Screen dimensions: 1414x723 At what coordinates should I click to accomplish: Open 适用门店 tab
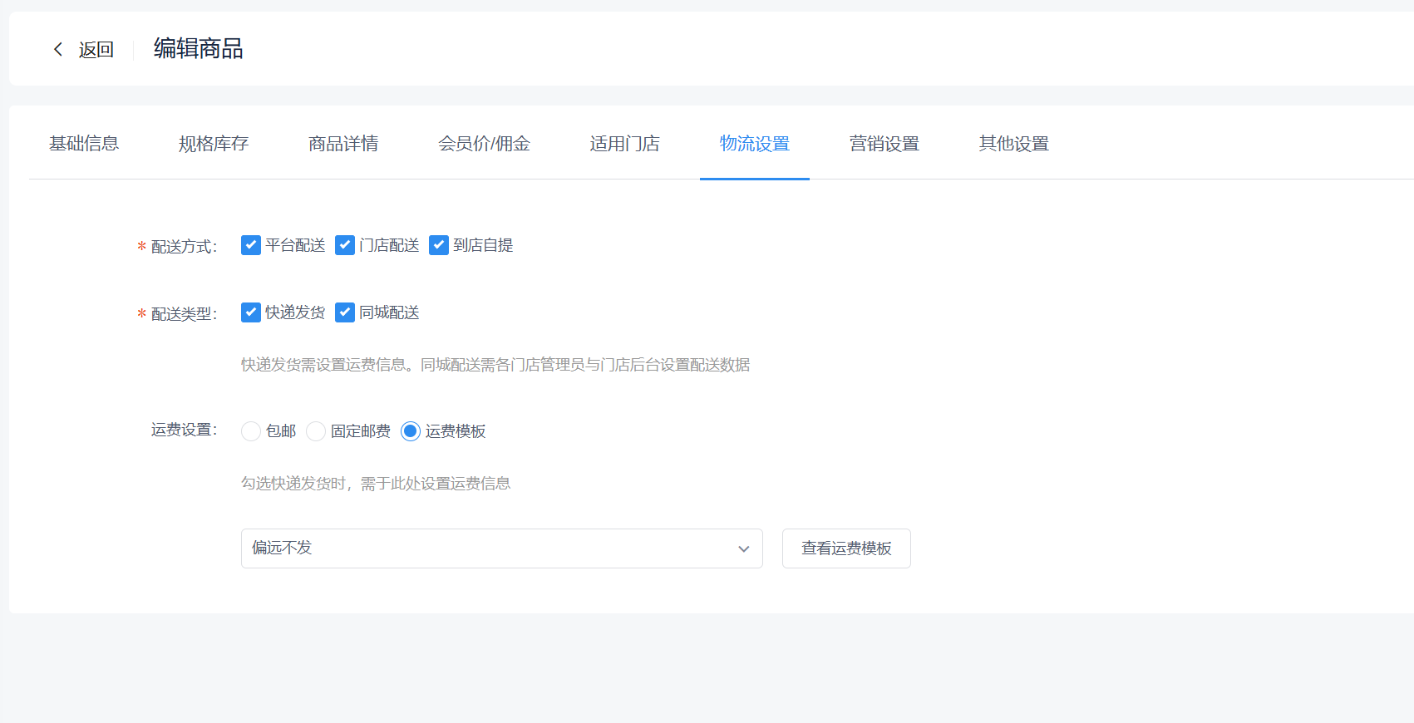point(624,144)
